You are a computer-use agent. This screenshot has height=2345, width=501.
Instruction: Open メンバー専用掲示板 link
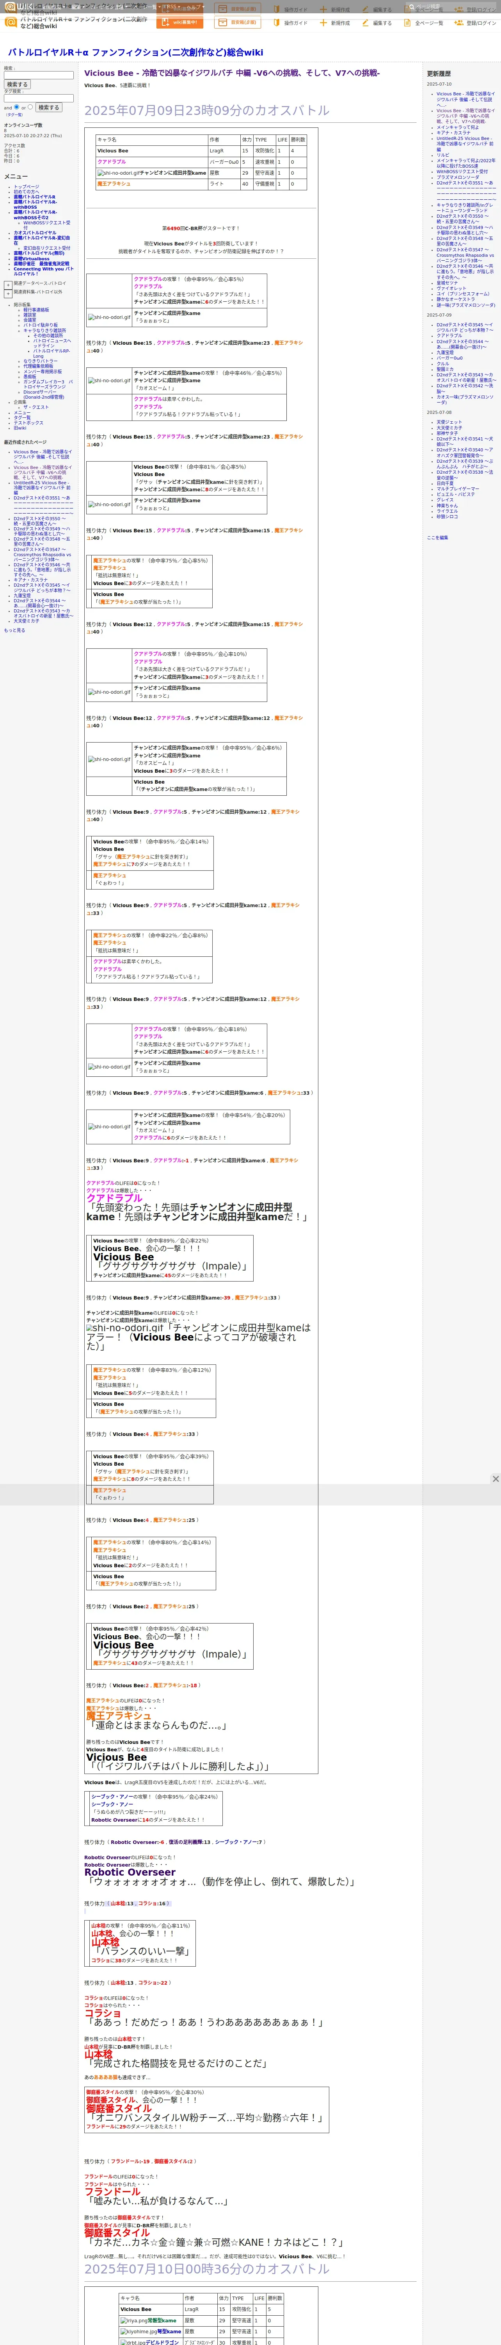coord(43,371)
